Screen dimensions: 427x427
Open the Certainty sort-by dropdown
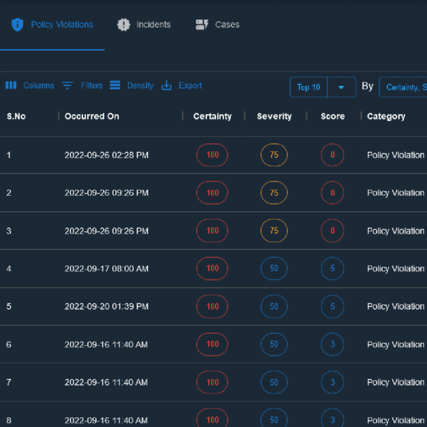403,87
